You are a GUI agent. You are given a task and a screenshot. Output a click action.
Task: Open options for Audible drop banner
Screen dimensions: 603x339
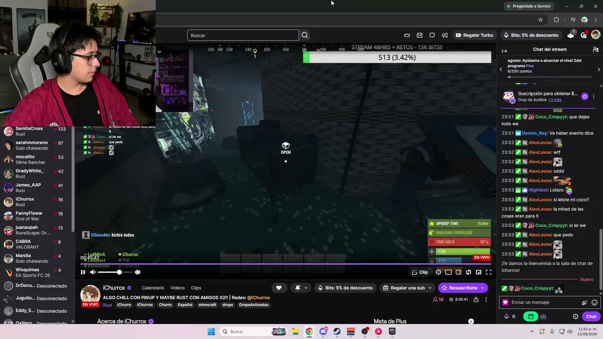[x=594, y=97]
